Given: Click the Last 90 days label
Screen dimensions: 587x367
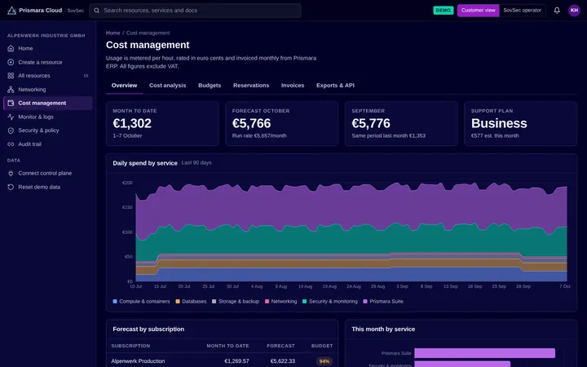Looking at the screenshot, I should pos(196,163).
